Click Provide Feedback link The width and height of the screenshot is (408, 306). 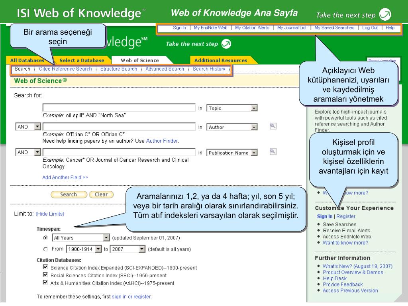click(x=343, y=284)
